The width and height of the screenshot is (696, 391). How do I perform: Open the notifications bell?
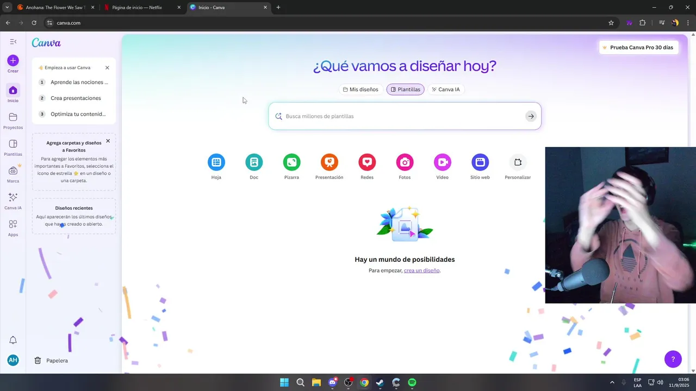13,340
